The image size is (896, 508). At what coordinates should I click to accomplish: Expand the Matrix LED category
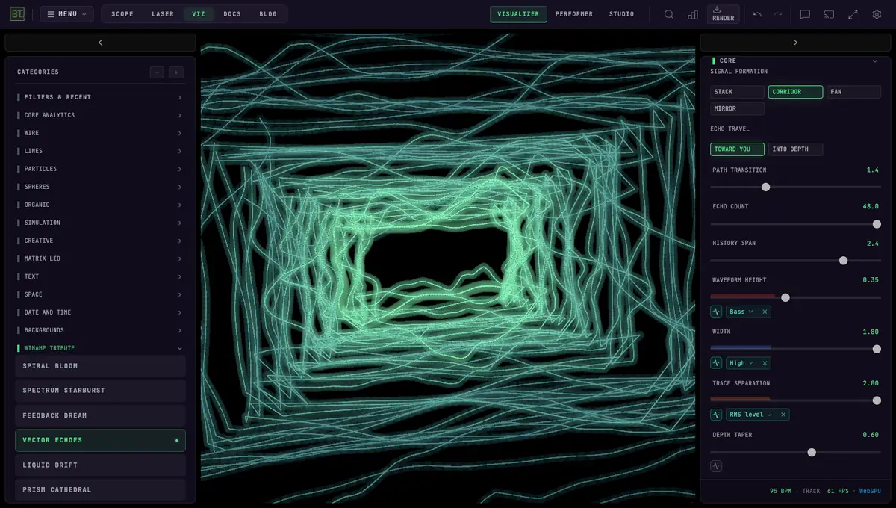(x=100, y=258)
